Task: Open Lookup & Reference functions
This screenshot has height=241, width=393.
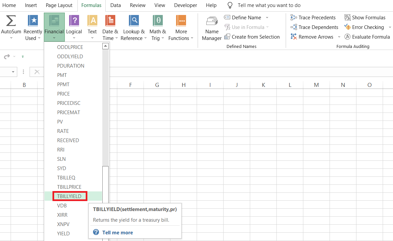Action: (134, 21)
